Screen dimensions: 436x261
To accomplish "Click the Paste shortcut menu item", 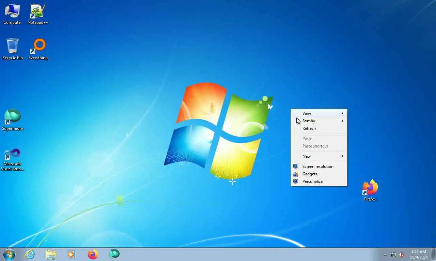I will tap(319, 146).
